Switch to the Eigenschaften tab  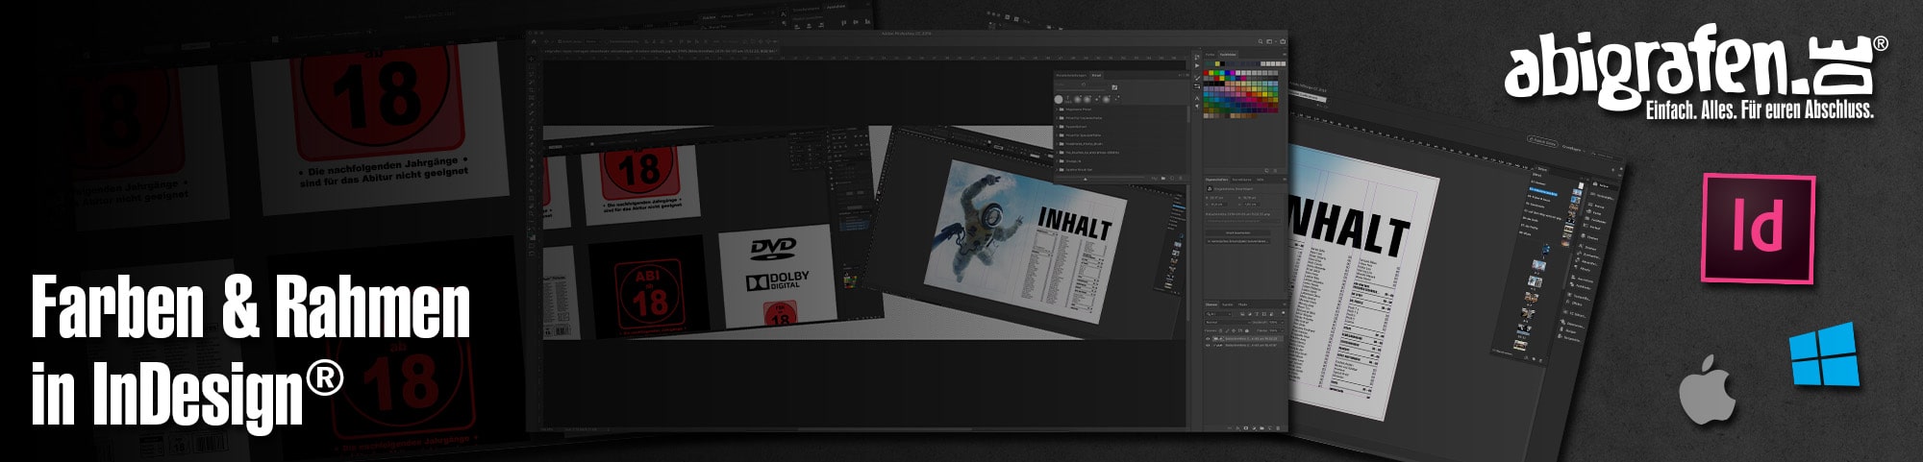1216,179
